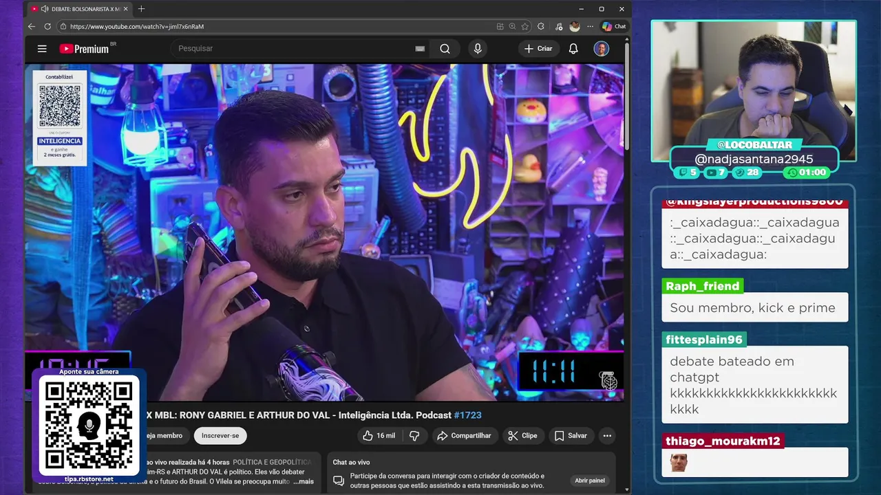Click the thiago_mourakm12 chat username

723,441
